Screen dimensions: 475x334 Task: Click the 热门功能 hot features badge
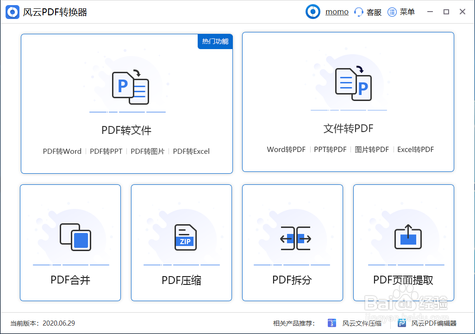[x=215, y=41]
